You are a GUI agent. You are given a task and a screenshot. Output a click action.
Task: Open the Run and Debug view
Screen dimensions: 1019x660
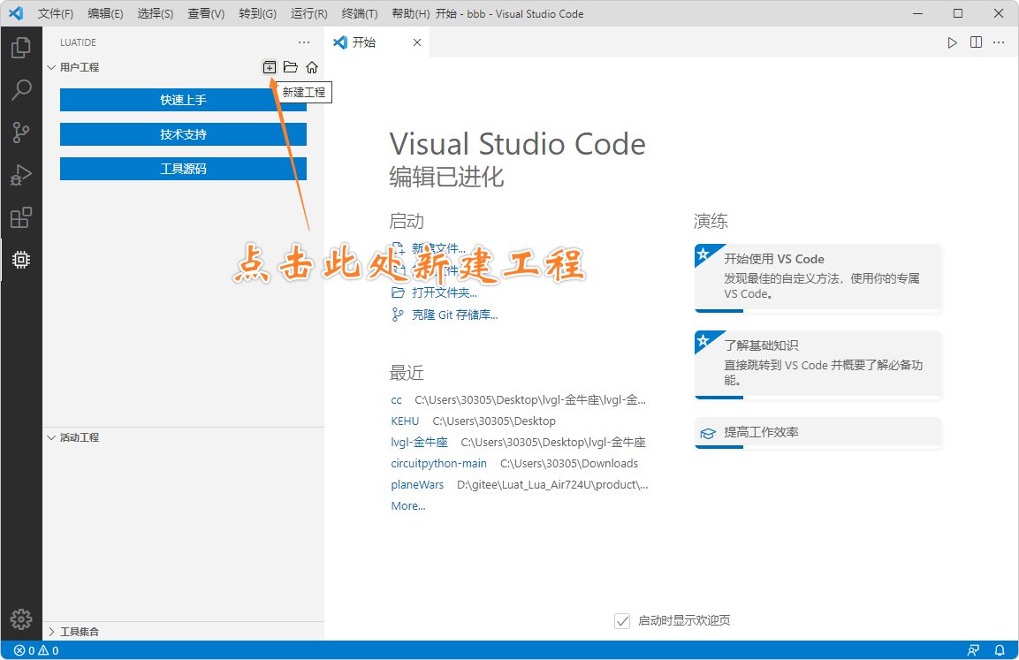pos(21,175)
